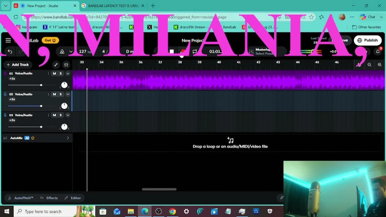This screenshot has height=217, width=386.
Task: Collapse track heights with the squeeze icon
Action: (x=66, y=64)
